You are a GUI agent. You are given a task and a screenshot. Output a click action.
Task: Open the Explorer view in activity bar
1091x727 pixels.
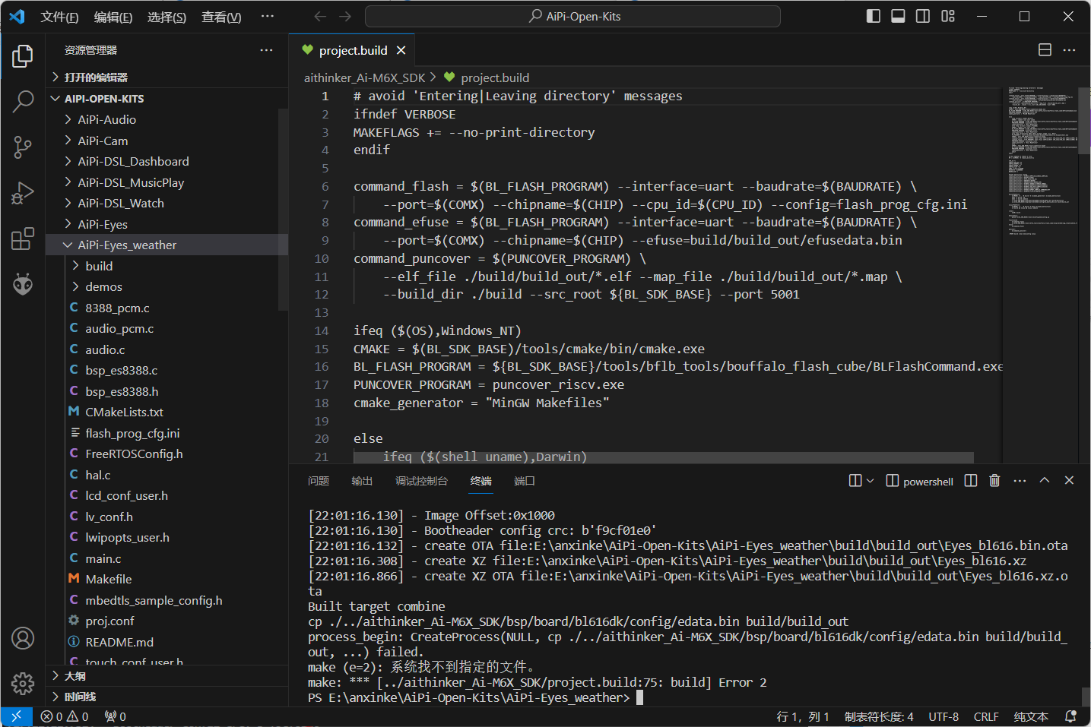pyautogui.click(x=23, y=56)
